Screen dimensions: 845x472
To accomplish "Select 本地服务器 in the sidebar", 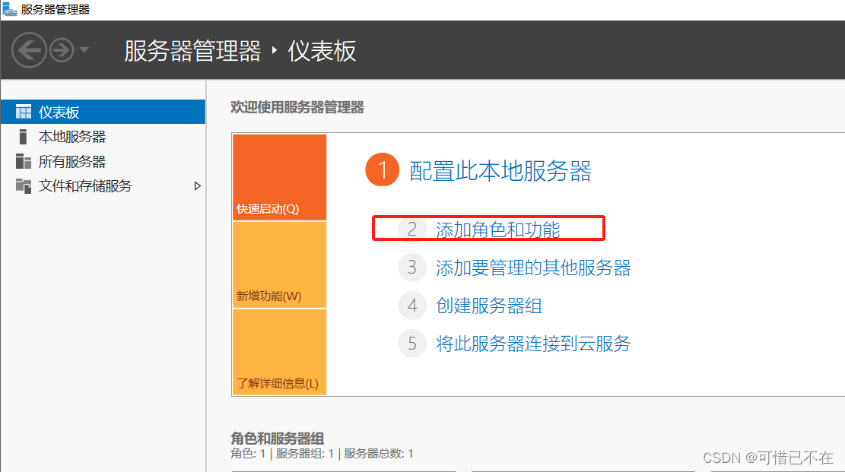I will tap(103, 136).
